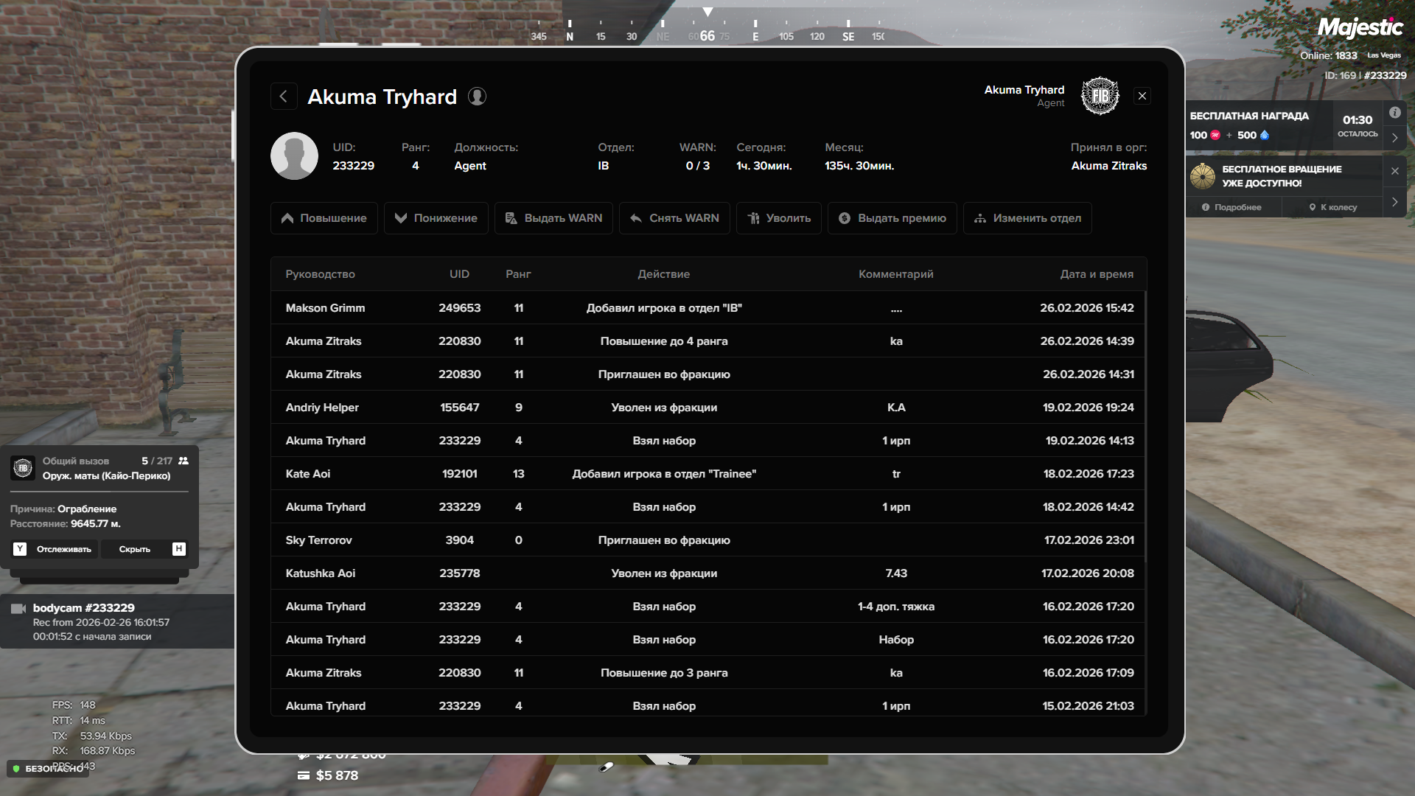Screen dimensions: 1415x796
Task: Click the profile icon beside the player name
Action: pos(477,97)
